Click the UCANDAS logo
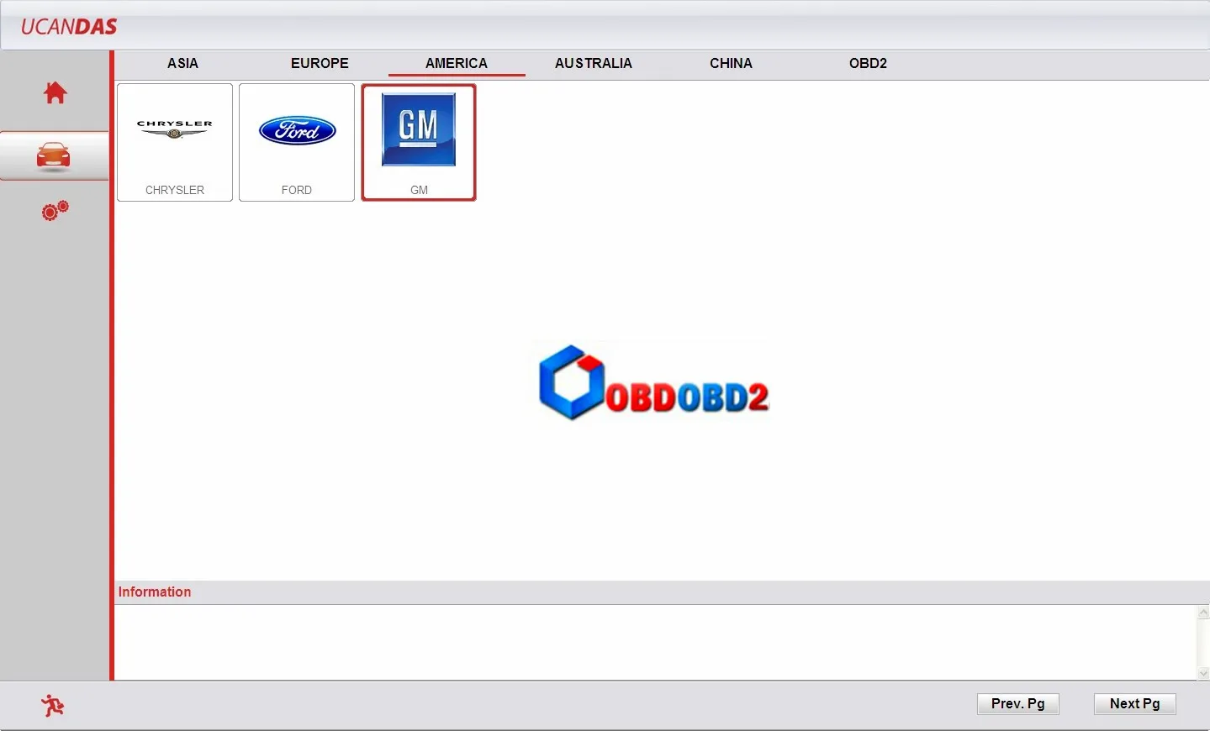This screenshot has height=731, width=1210. tap(69, 27)
